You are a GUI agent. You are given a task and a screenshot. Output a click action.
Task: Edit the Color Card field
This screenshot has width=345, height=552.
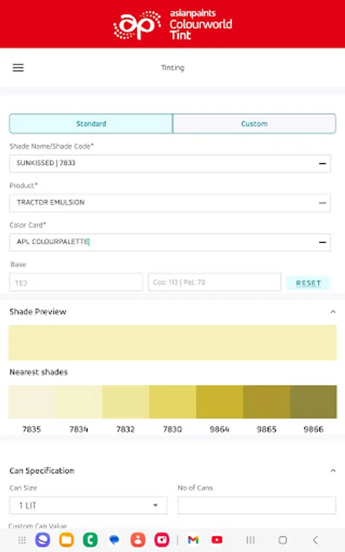click(x=170, y=242)
